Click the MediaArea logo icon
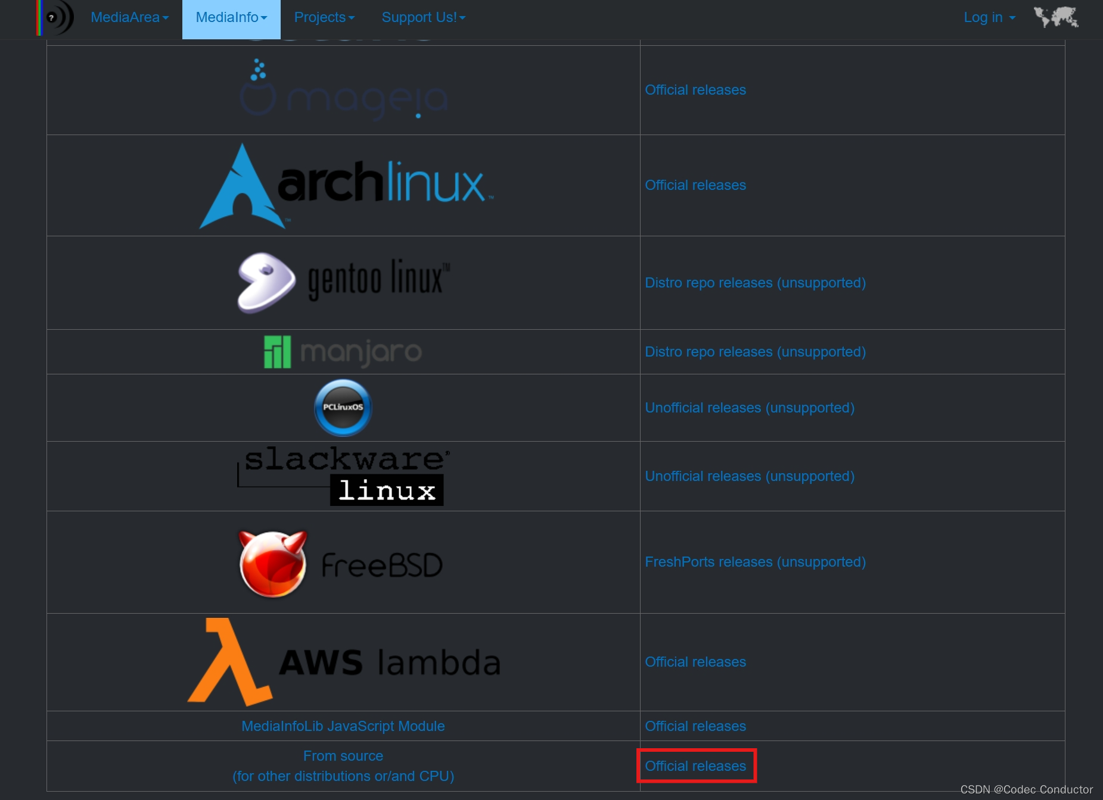Viewport: 1103px width, 800px height. point(55,17)
